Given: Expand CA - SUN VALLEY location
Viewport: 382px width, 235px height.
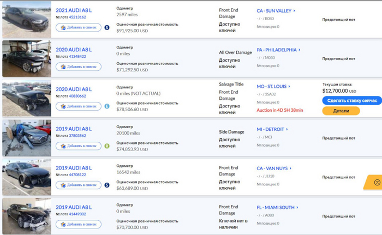Looking at the screenshot, I should pyautogui.click(x=276, y=10).
